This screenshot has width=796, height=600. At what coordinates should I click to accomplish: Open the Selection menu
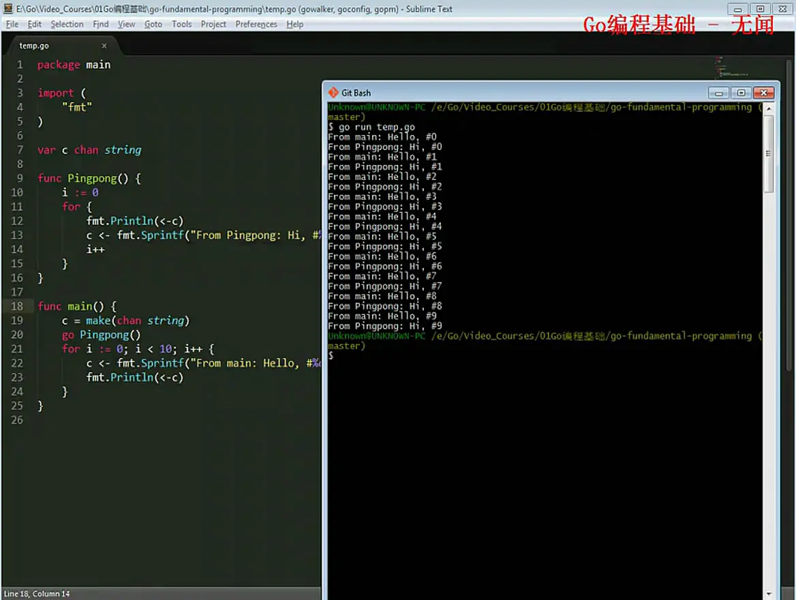(67, 25)
